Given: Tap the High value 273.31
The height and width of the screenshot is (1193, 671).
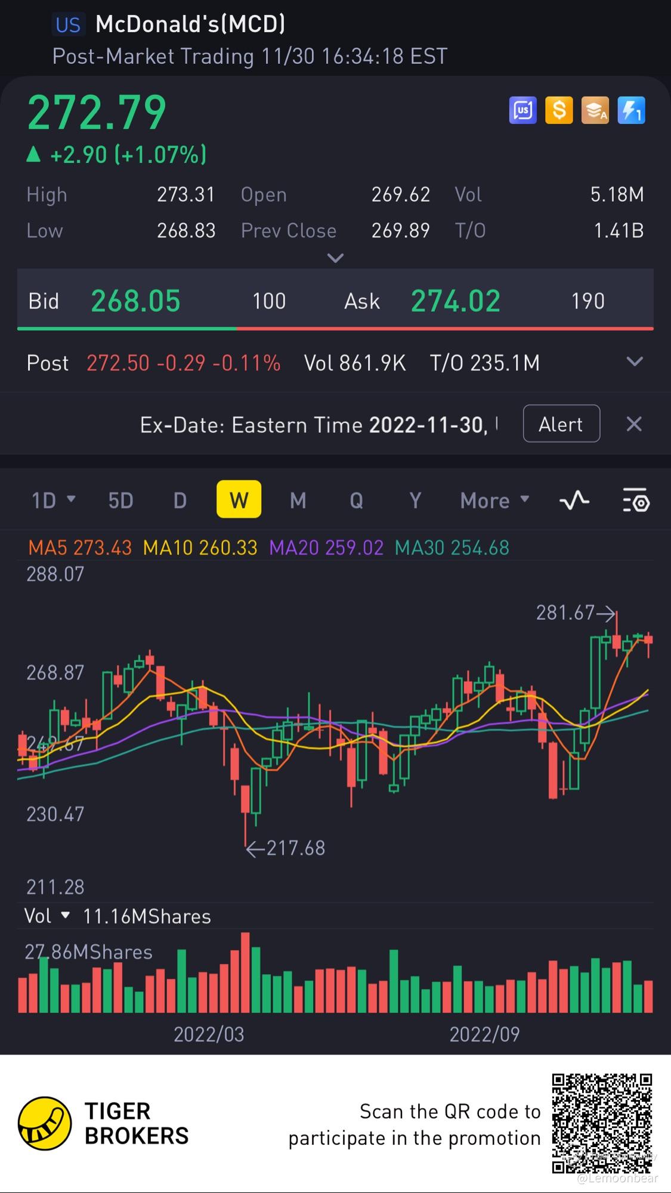Looking at the screenshot, I should pyautogui.click(x=185, y=194).
